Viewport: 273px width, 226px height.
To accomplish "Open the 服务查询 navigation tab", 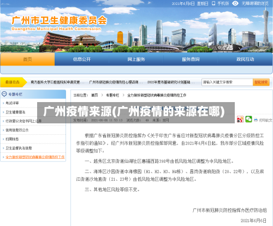I will coord(191,59).
